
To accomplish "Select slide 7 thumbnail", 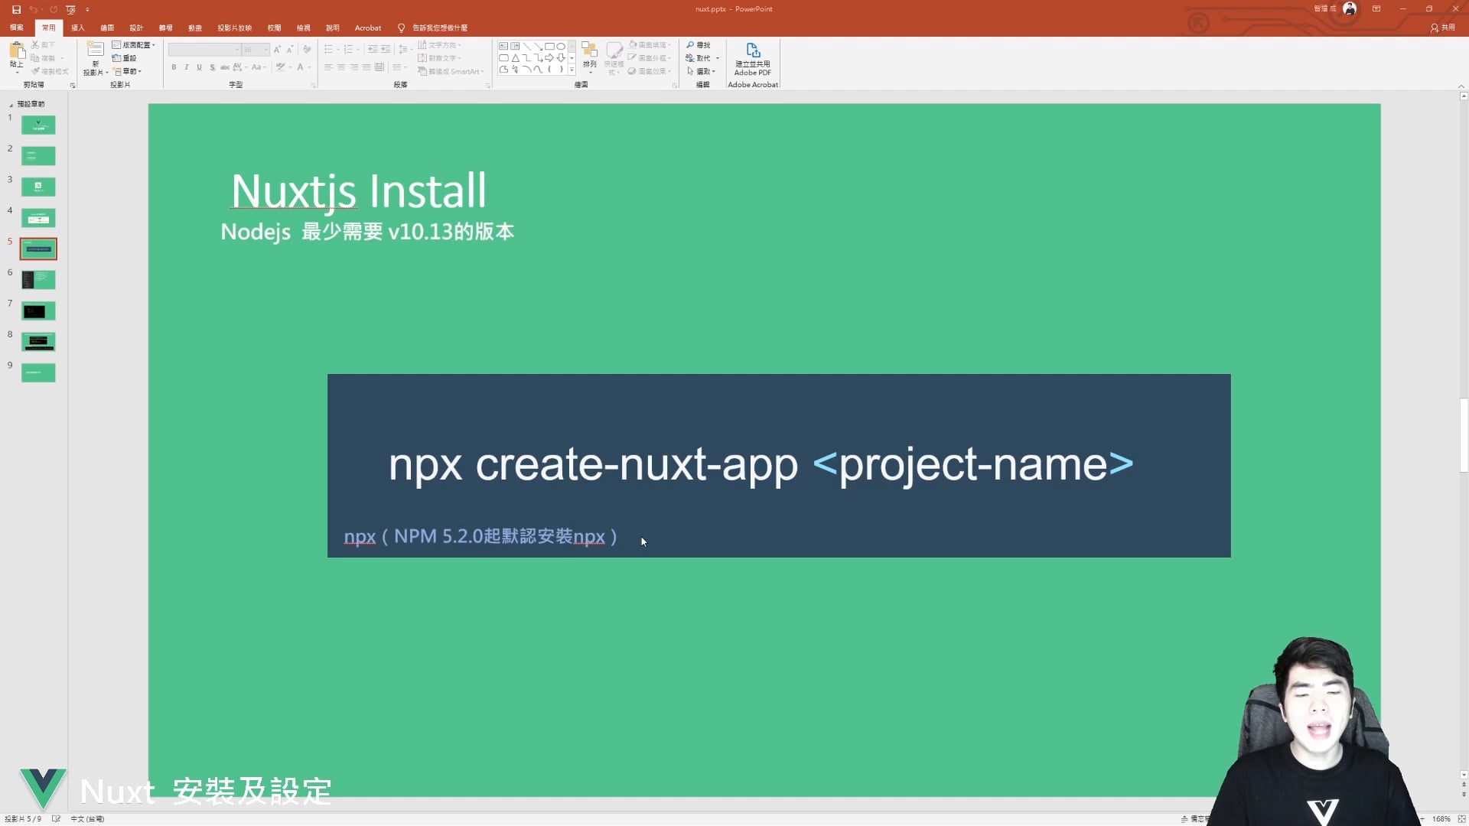I will click(38, 311).
